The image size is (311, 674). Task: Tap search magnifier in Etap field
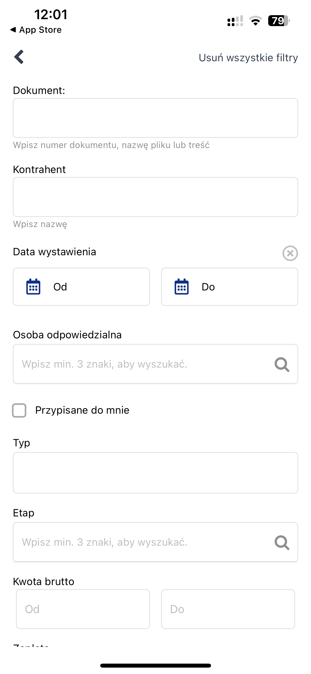coord(282,542)
